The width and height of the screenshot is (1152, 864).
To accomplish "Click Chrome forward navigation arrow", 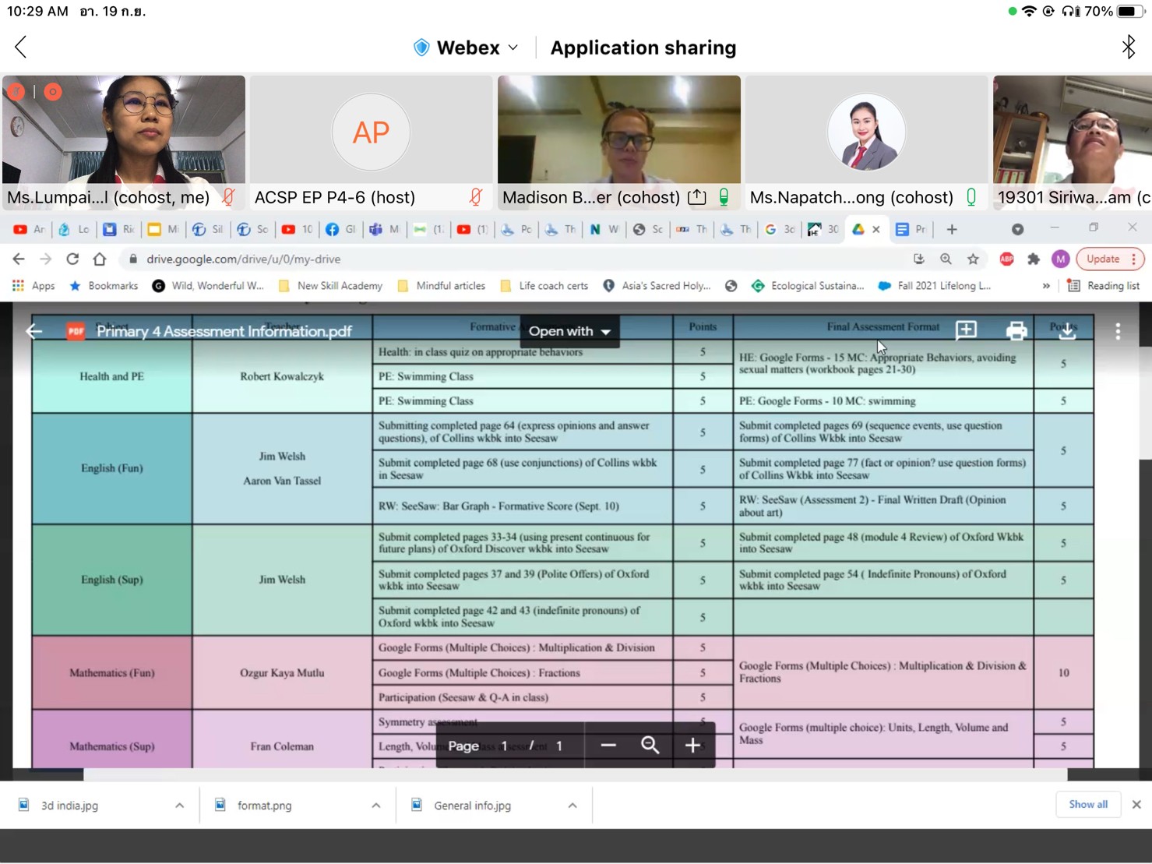I will [x=46, y=259].
